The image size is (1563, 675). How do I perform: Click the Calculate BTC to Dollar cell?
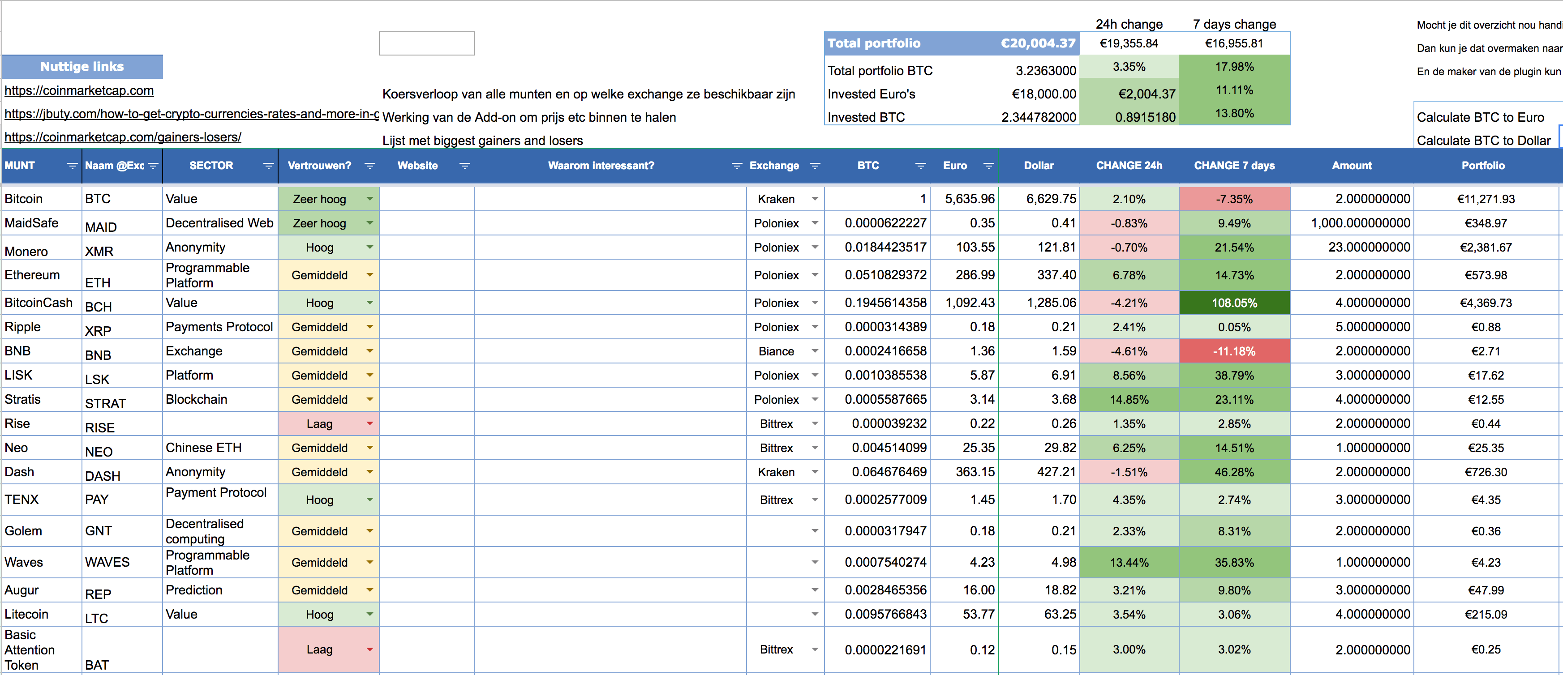click(1484, 141)
